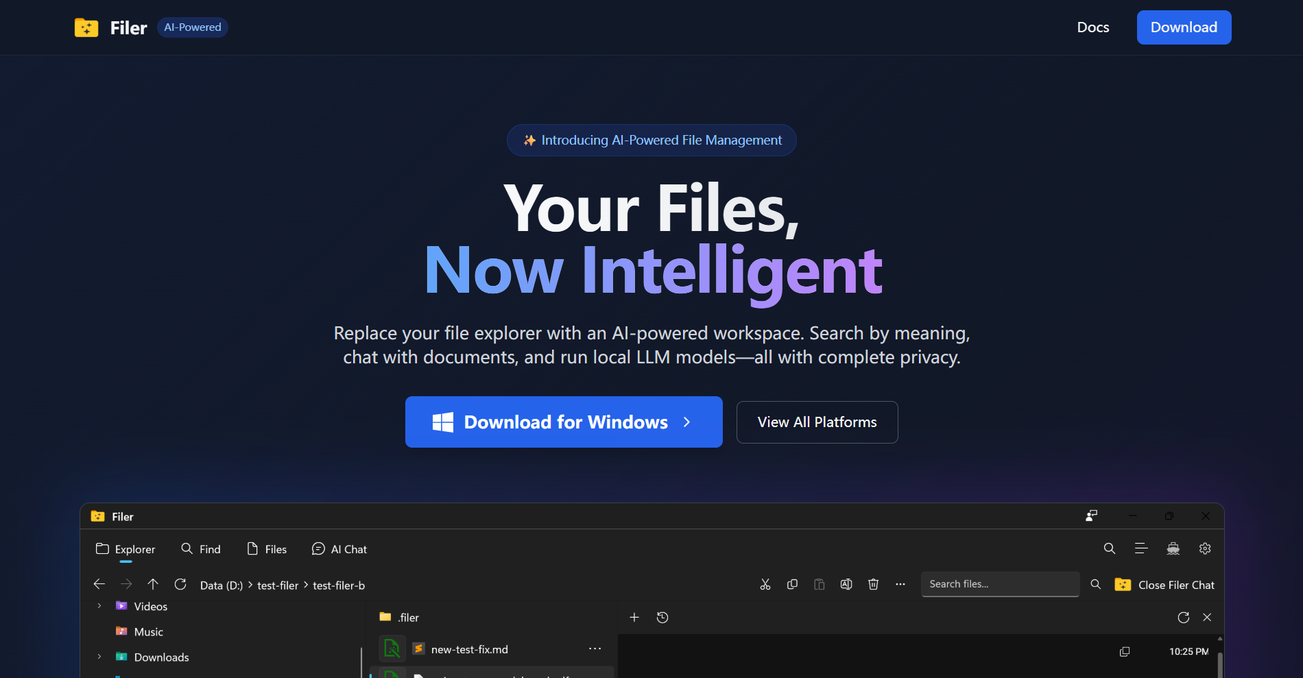
Task: Refresh the chat panel with the reload icon
Action: pos(1184,617)
